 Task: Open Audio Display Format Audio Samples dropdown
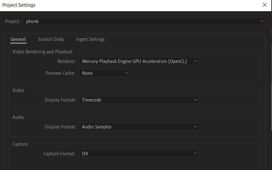[135, 127]
